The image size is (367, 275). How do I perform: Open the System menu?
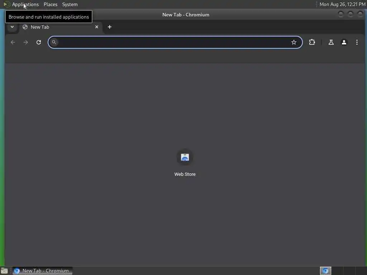[70, 4]
